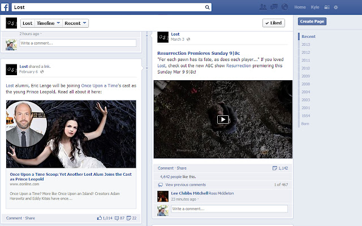The image size is (362, 226).
Task: Open the notifications globe icon
Action: [285, 7]
